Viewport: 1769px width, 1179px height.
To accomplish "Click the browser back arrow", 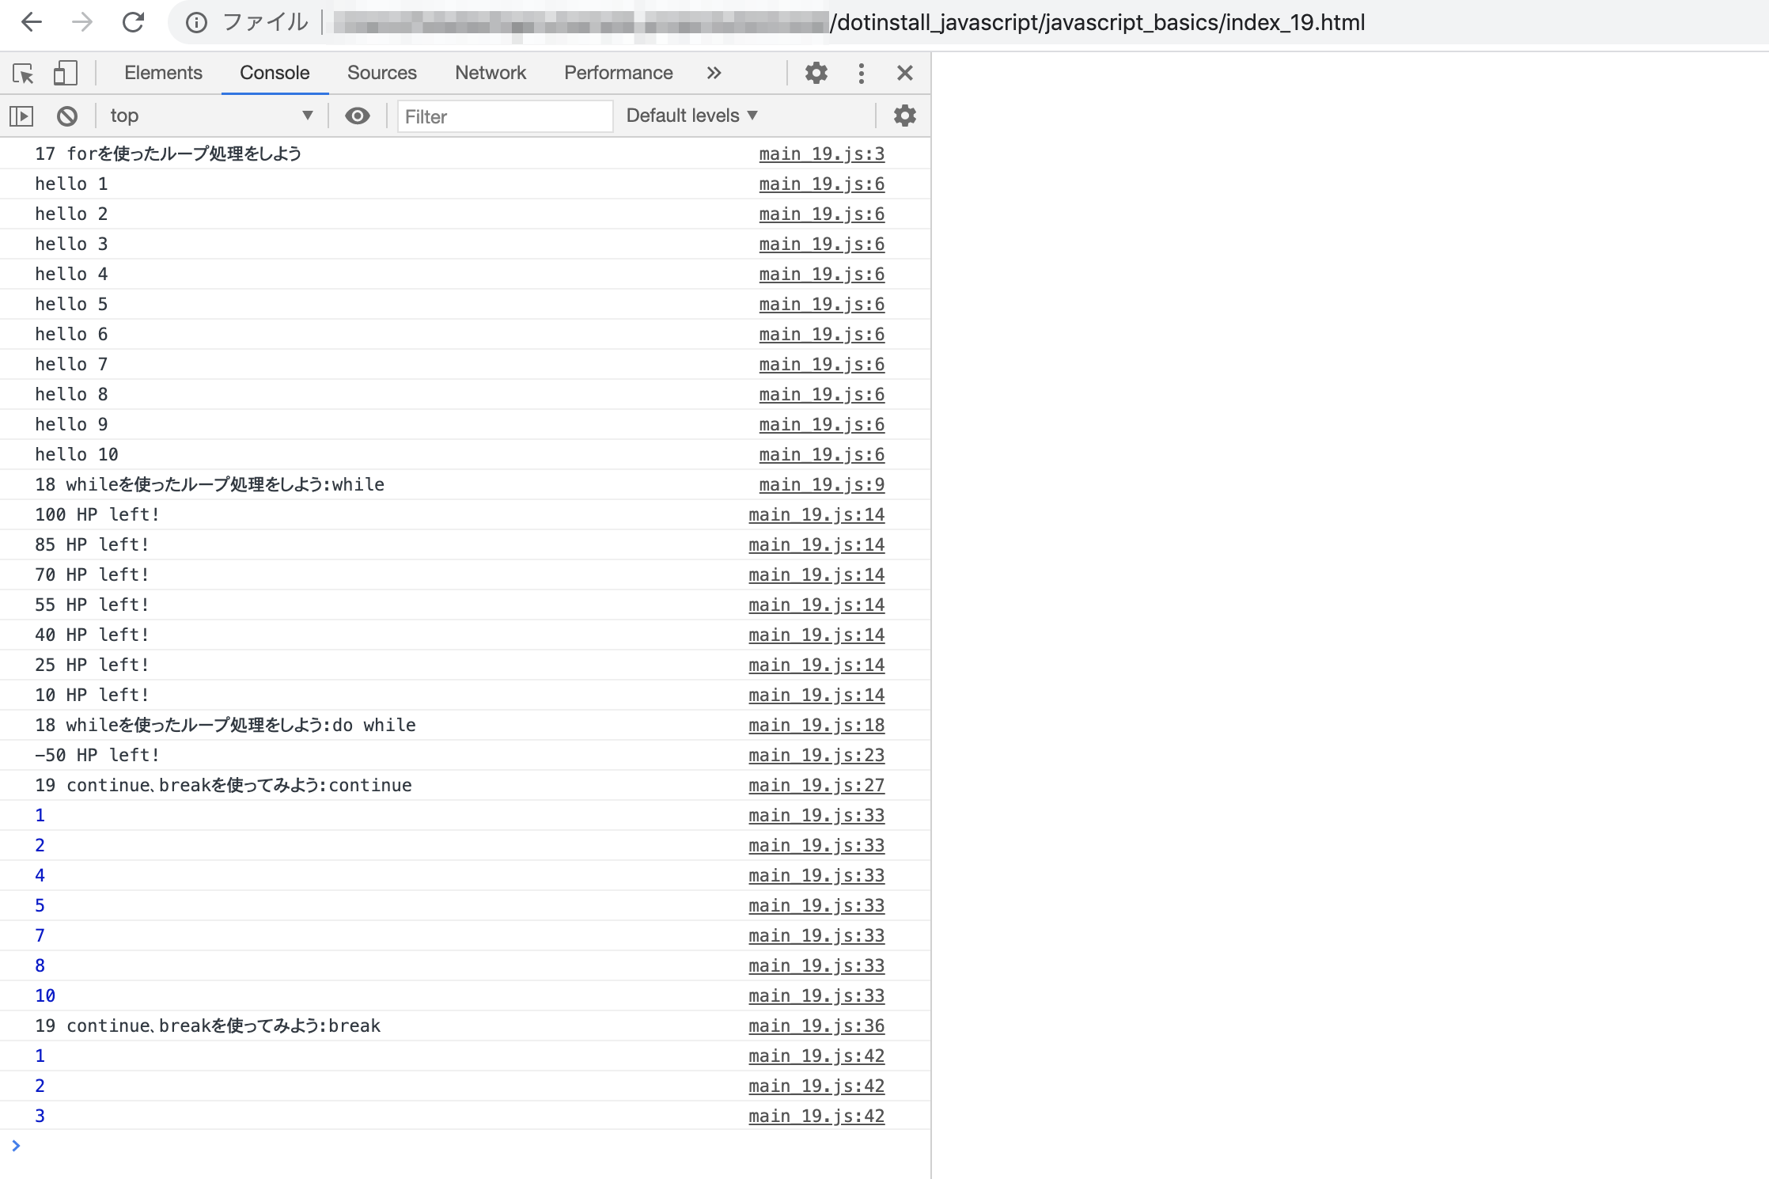I will pos(32,22).
